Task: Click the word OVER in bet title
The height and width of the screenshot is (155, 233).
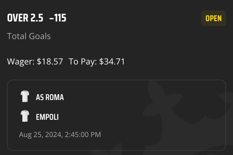Action: [18, 18]
